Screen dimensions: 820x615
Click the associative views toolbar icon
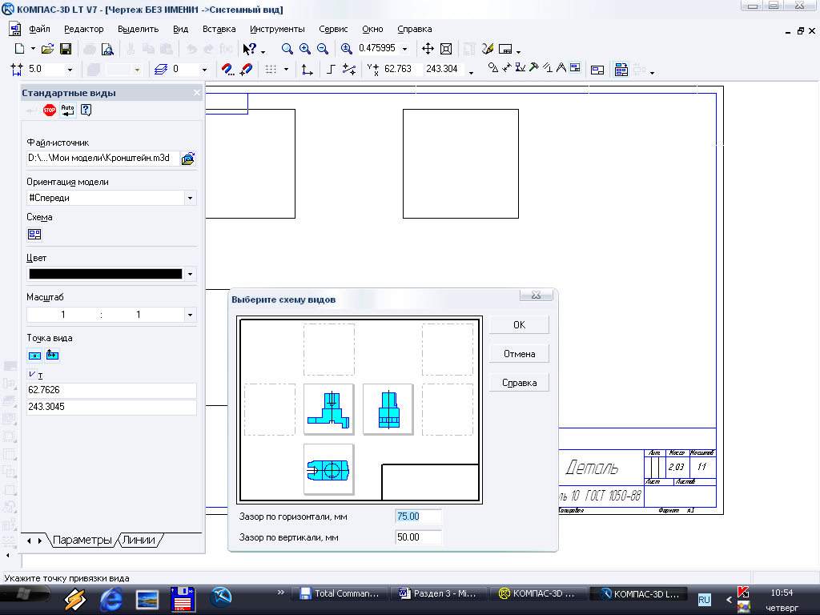pos(575,67)
